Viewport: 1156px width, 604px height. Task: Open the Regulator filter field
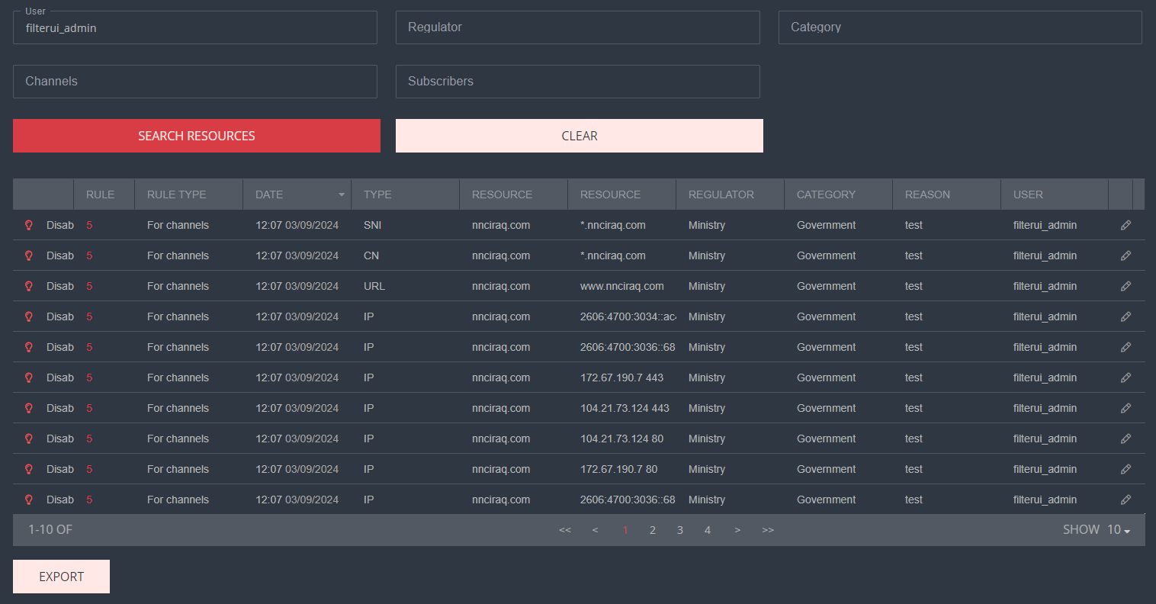577,27
